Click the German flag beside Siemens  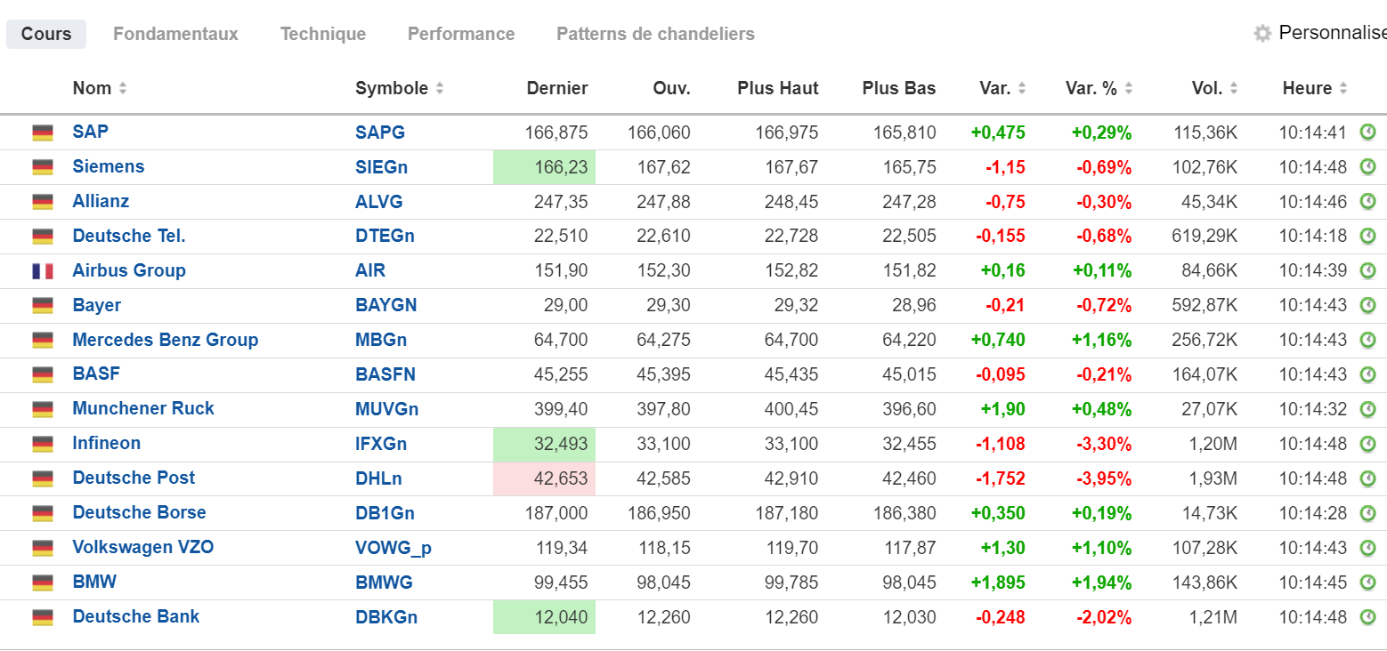click(x=43, y=167)
